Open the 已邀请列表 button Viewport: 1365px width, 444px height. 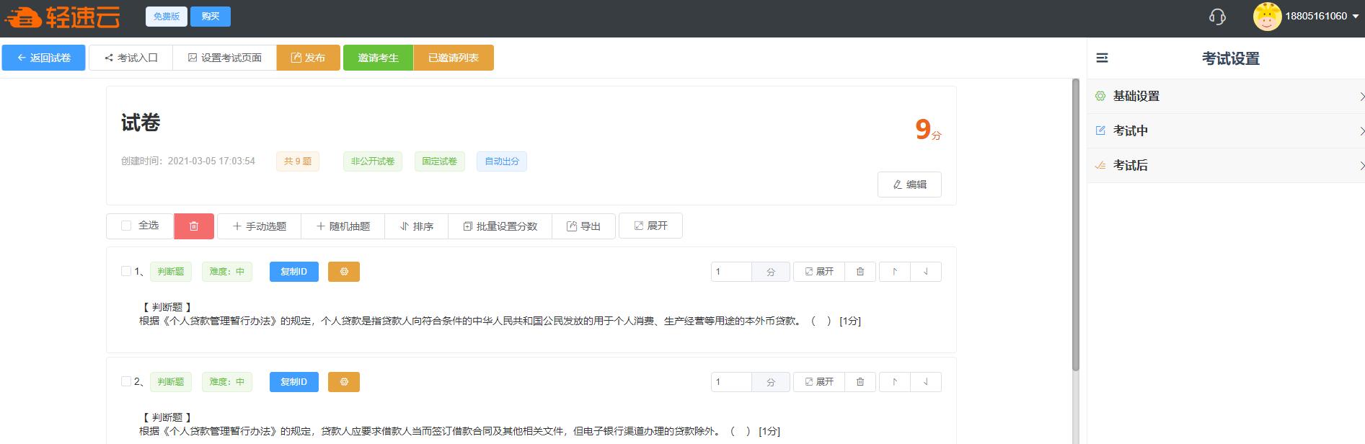point(454,58)
